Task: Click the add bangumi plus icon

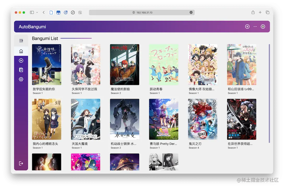Action: pos(247,27)
